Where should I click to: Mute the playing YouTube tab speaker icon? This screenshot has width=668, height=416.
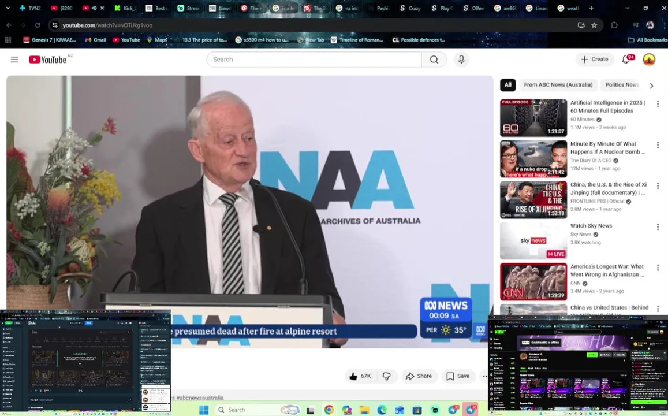pos(94,8)
